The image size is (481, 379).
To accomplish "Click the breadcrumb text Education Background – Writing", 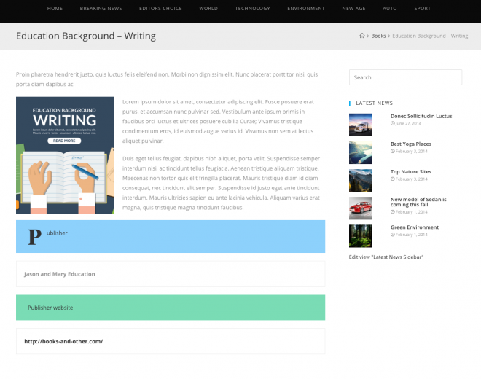I will tap(430, 36).
